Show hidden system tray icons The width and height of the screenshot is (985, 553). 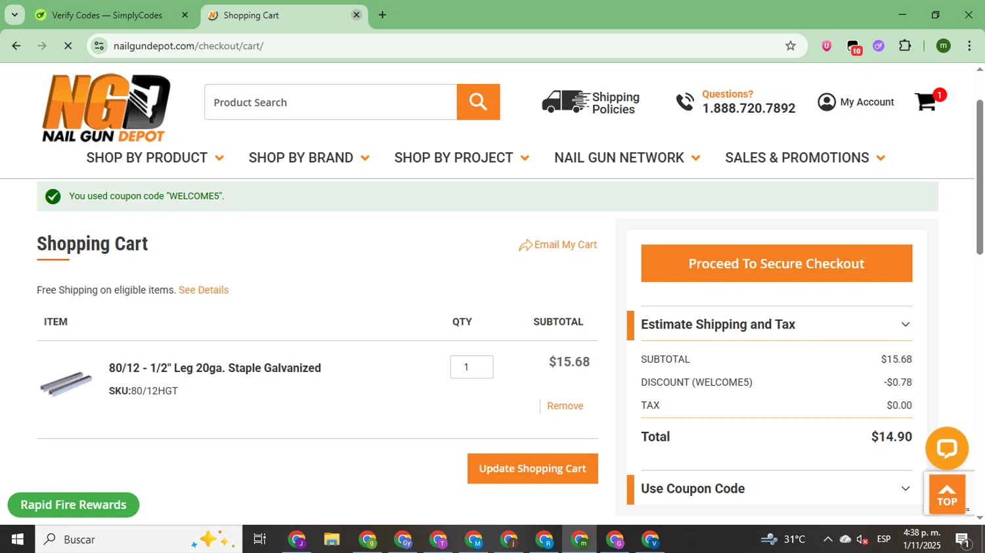click(827, 539)
